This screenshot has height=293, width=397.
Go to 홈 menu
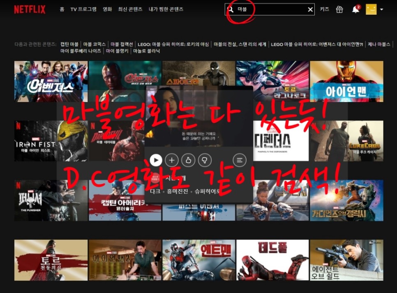click(62, 9)
